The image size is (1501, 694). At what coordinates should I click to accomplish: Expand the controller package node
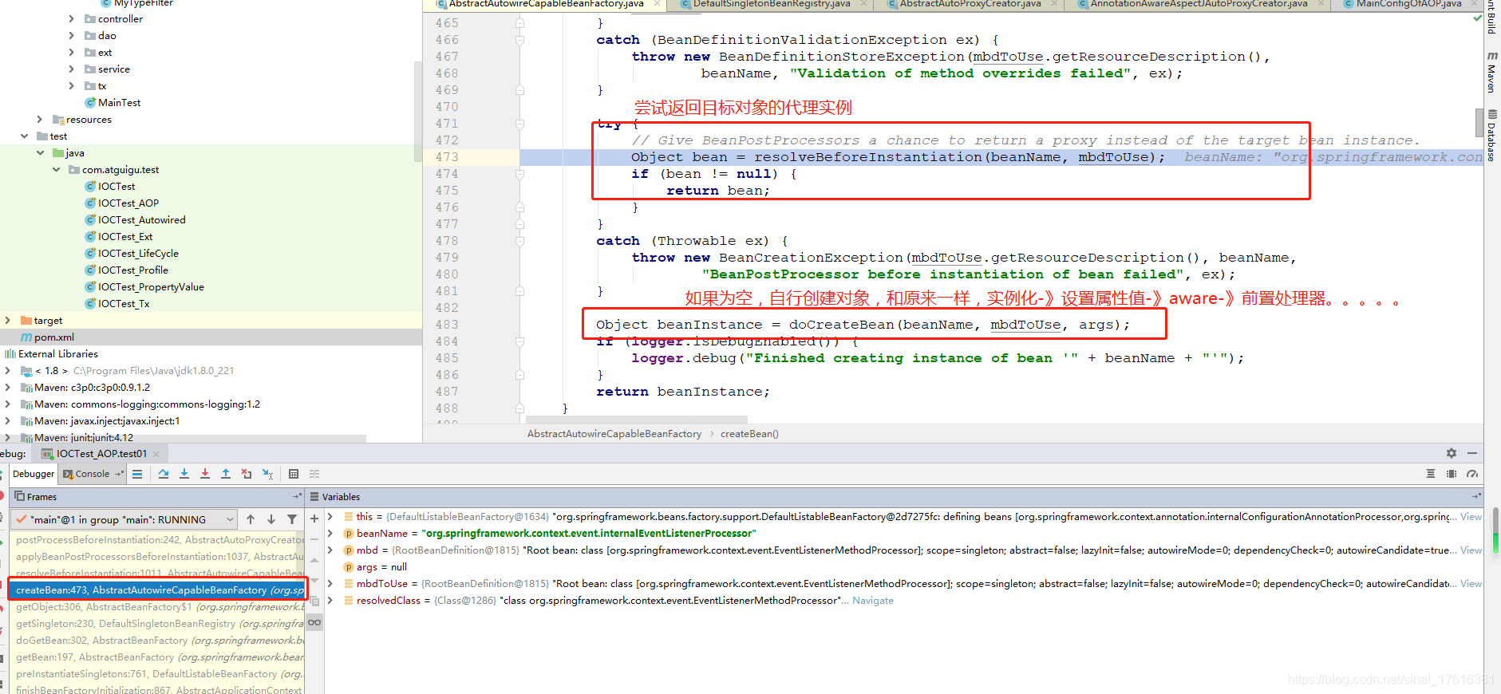(71, 18)
